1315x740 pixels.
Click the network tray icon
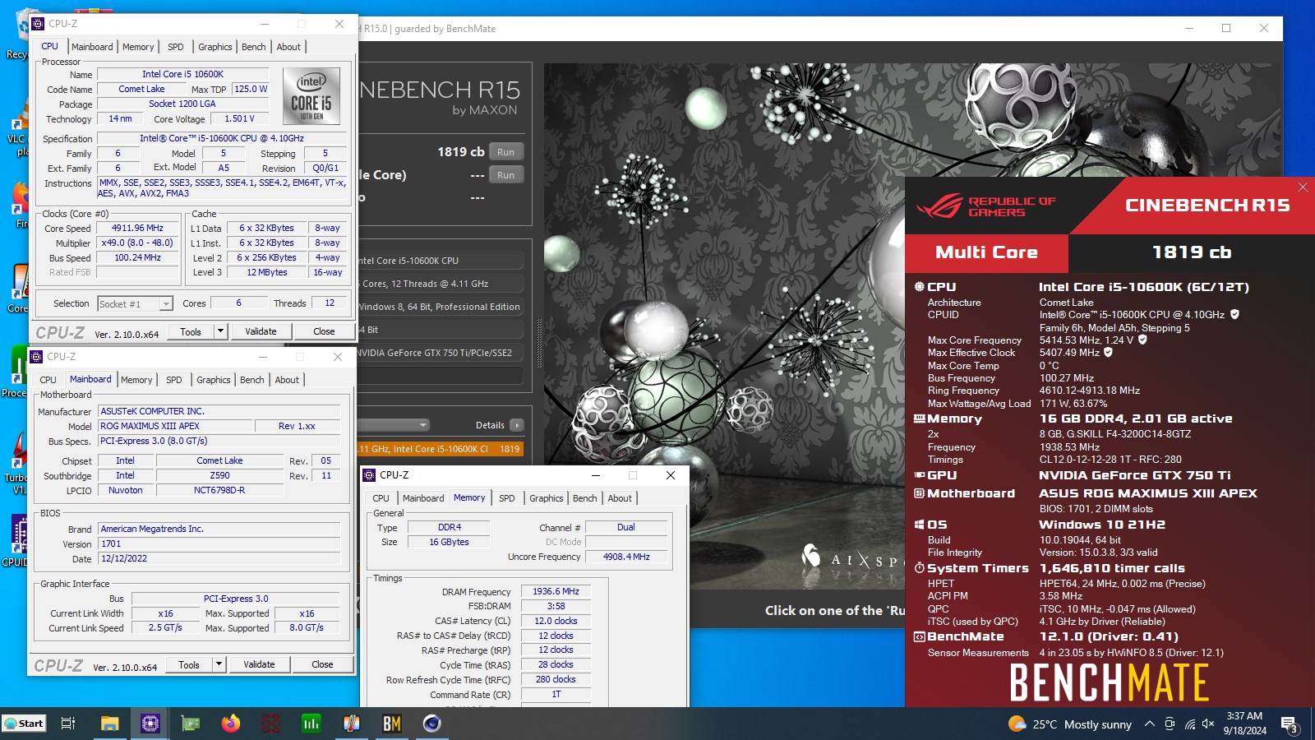point(1189,724)
